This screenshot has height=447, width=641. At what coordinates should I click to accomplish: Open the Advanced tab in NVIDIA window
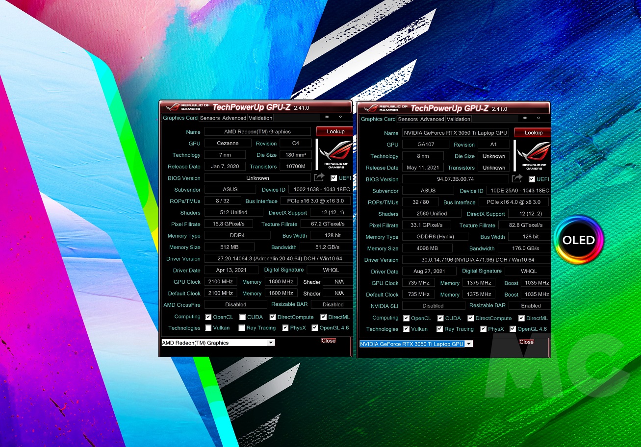coord(432,119)
